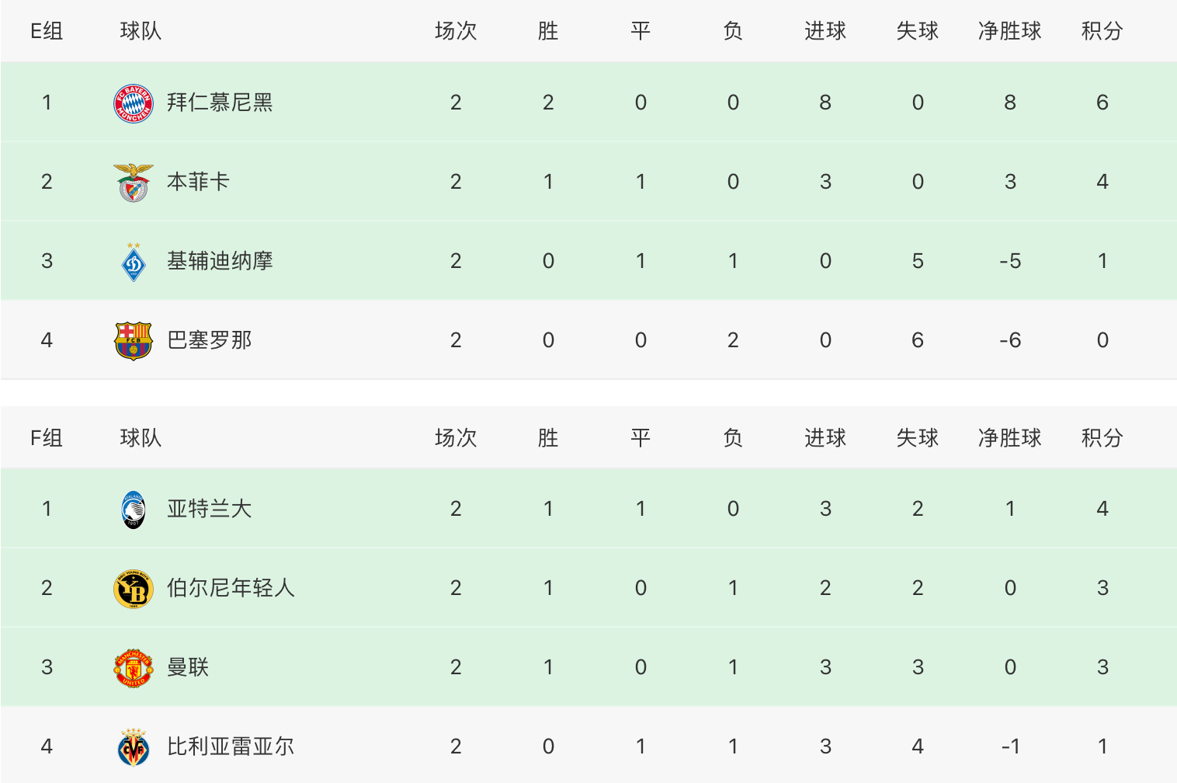The image size is (1177, 783).
Task: Click the 积分 column header in E组
Action: pos(1102,31)
